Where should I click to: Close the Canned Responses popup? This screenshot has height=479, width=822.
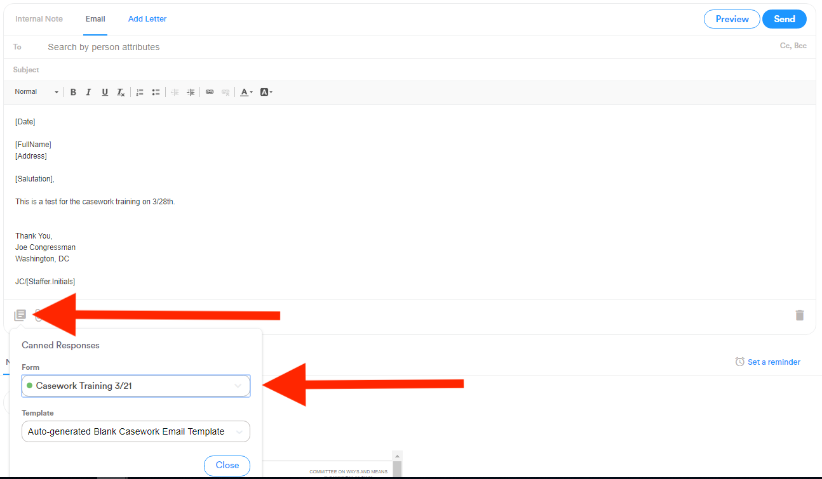pyautogui.click(x=227, y=465)
